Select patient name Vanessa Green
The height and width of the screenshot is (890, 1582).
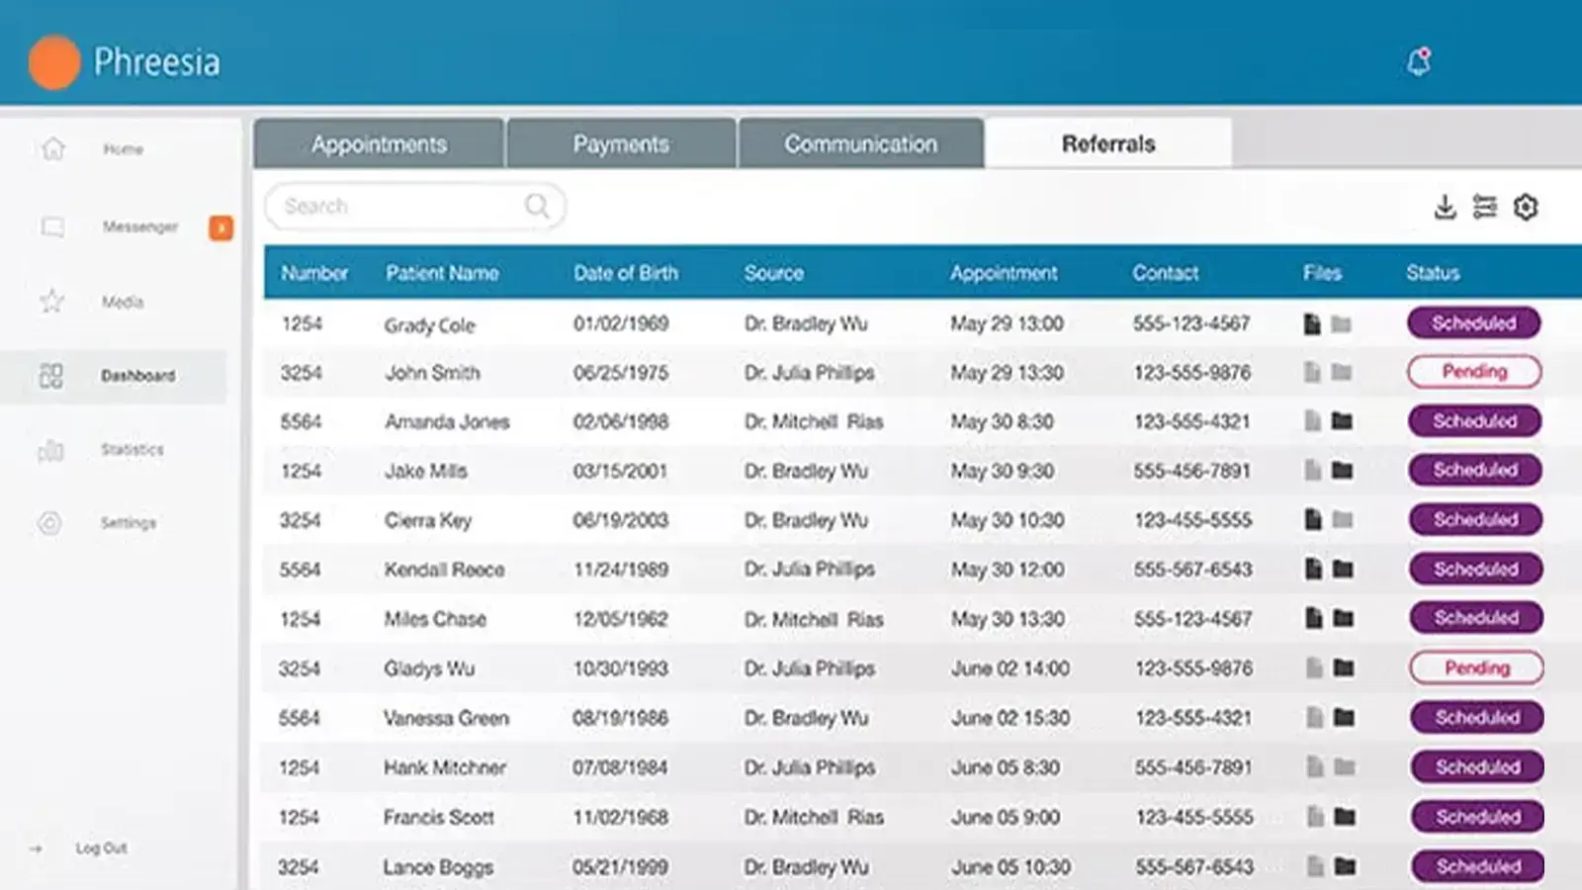(x=446, y=718)
